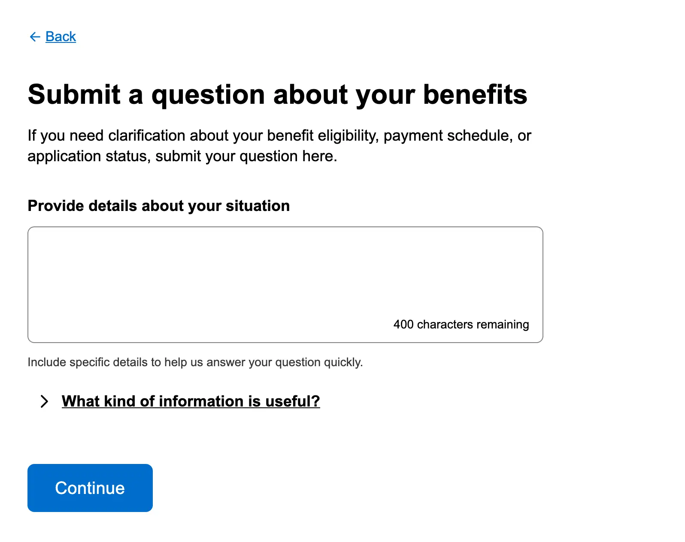685x542 pixels.
Task: Click the 'Provide details about your situation' label
Action: tap(158, 206)
